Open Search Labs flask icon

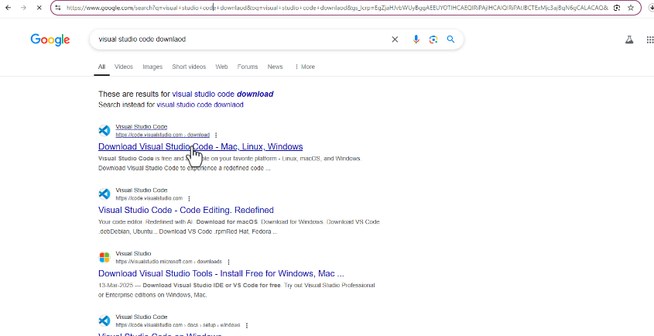pos(629,39)
